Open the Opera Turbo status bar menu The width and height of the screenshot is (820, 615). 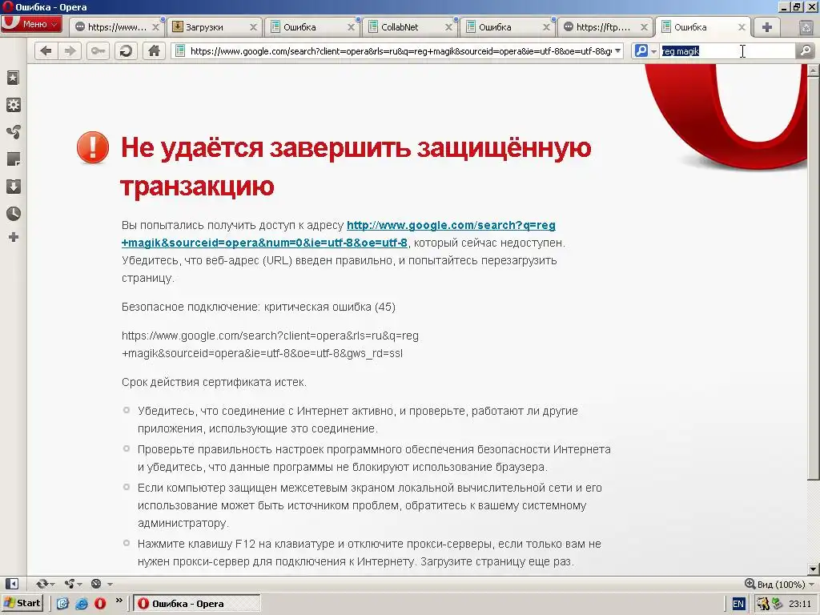coord(102,584)
